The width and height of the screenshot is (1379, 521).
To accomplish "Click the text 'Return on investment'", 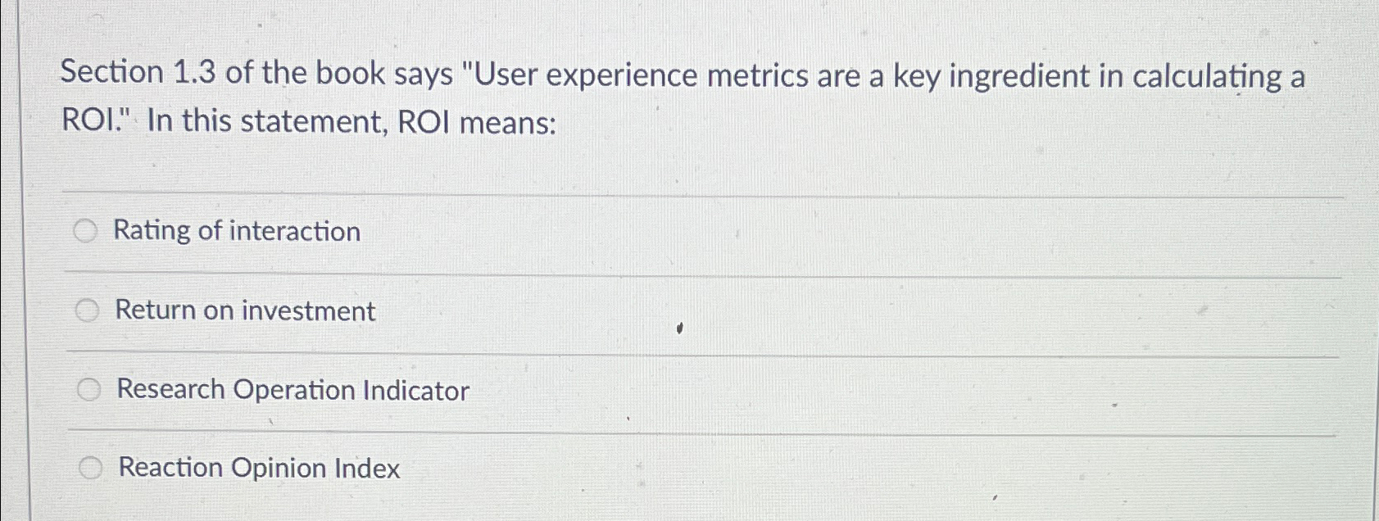I will pyautogui.click(x=244, y=310).
